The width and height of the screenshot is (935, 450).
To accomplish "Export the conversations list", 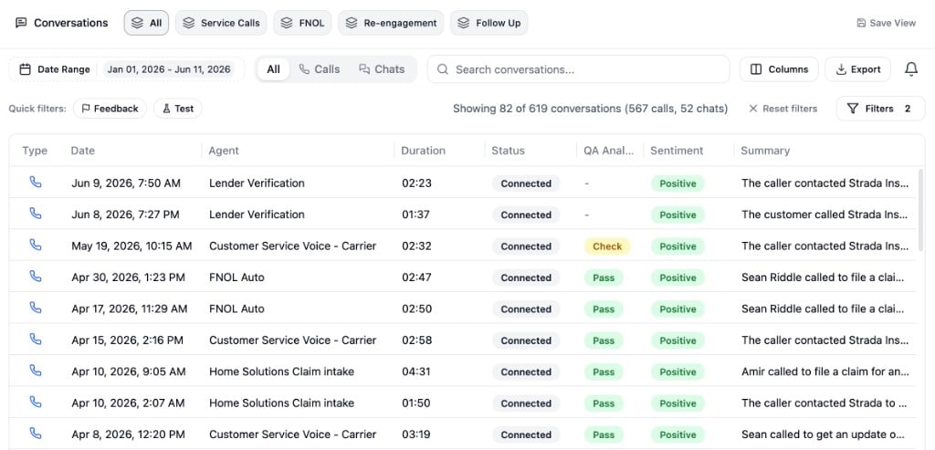I will pyautogui.click(x=857, y=69).
